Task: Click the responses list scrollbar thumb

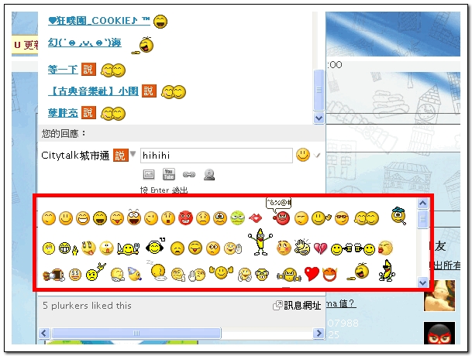Action: click(319, 90)
